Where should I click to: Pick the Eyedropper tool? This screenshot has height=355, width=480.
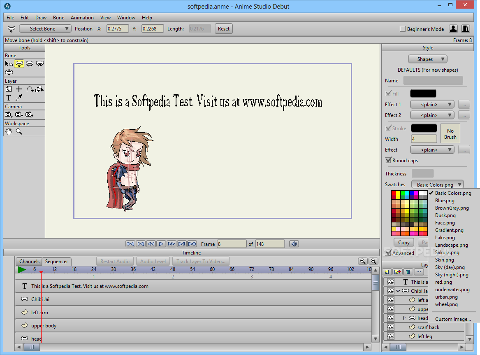pos(19,98)
